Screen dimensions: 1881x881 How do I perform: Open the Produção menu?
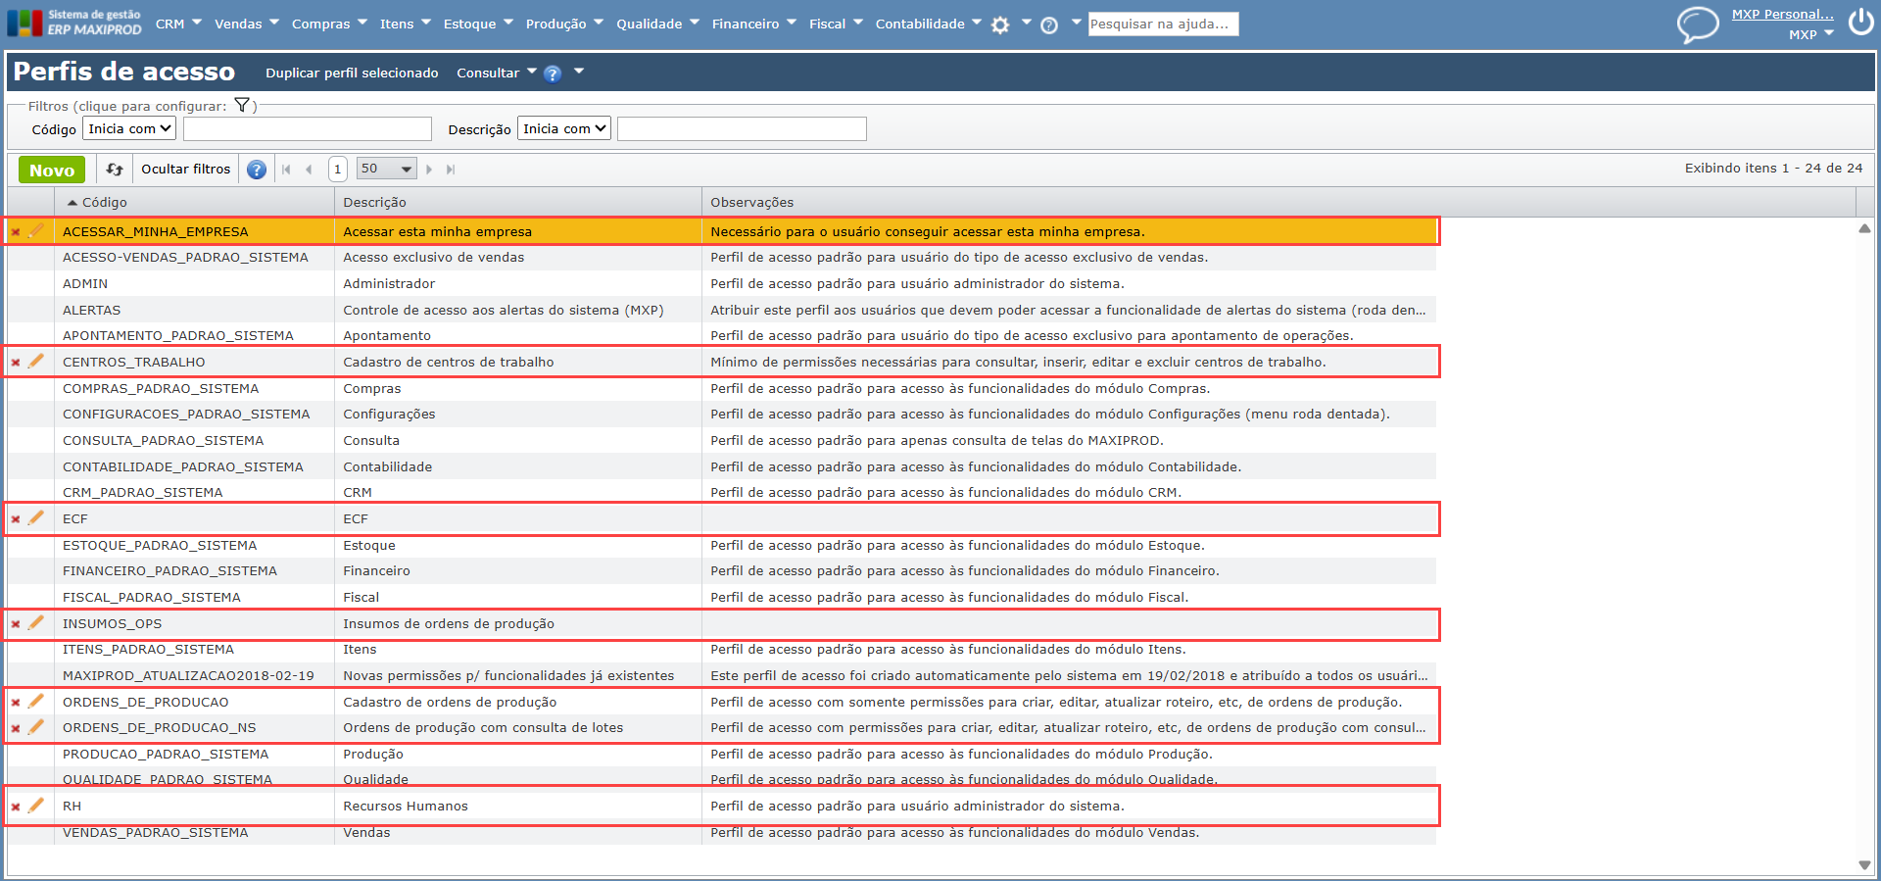coord(555,24)
